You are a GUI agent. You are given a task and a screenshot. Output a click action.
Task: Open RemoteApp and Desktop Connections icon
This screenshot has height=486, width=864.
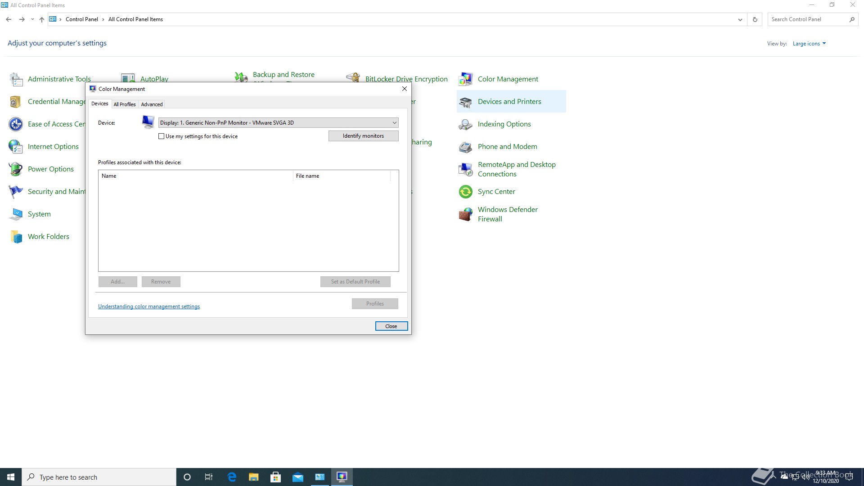coord(466,169)
